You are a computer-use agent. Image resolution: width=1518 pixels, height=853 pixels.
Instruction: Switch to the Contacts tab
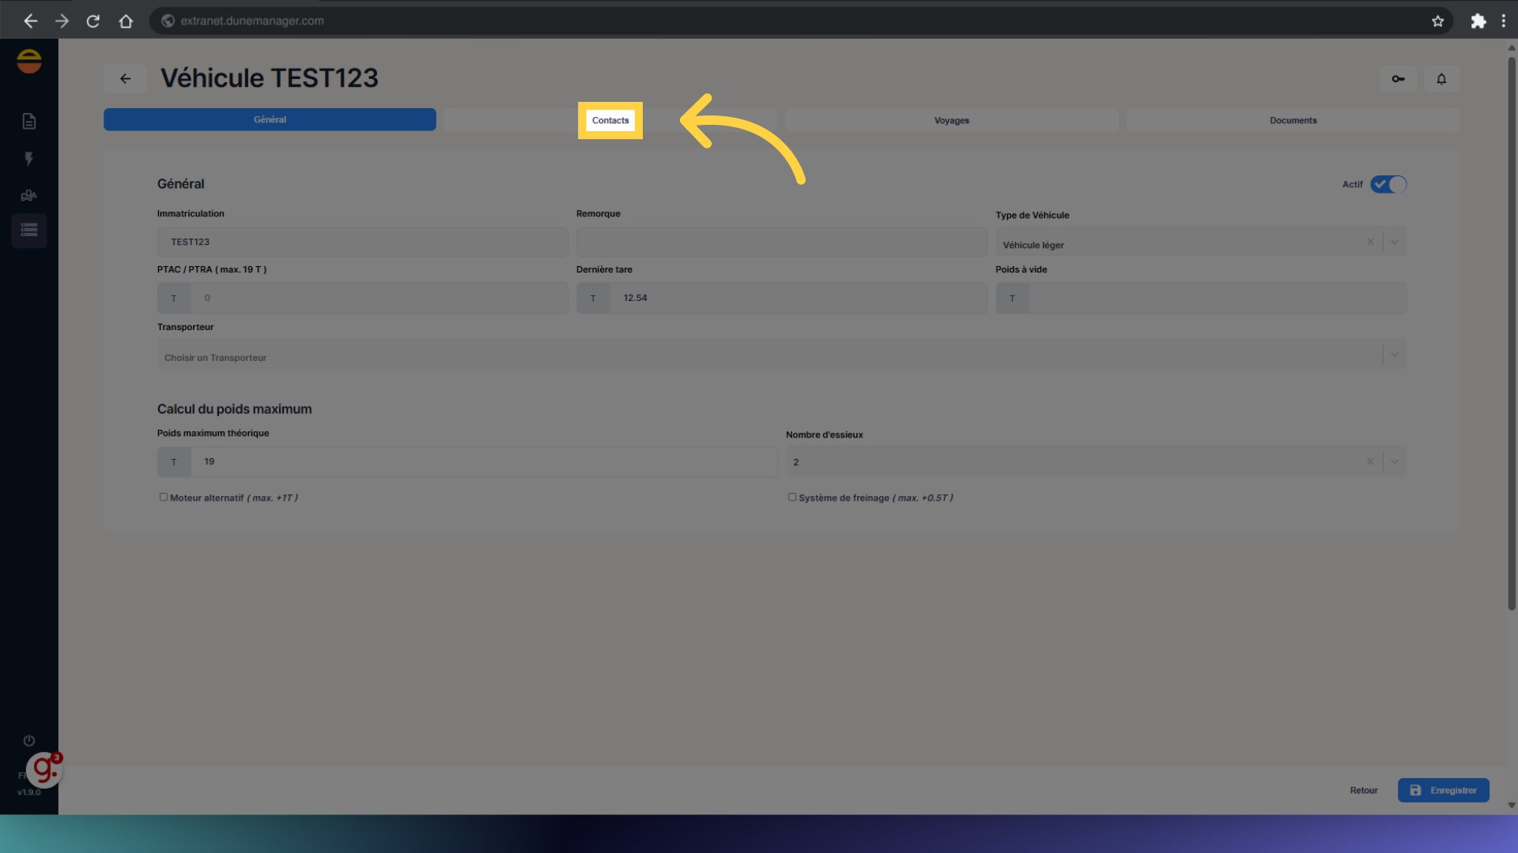coord(610,120)
